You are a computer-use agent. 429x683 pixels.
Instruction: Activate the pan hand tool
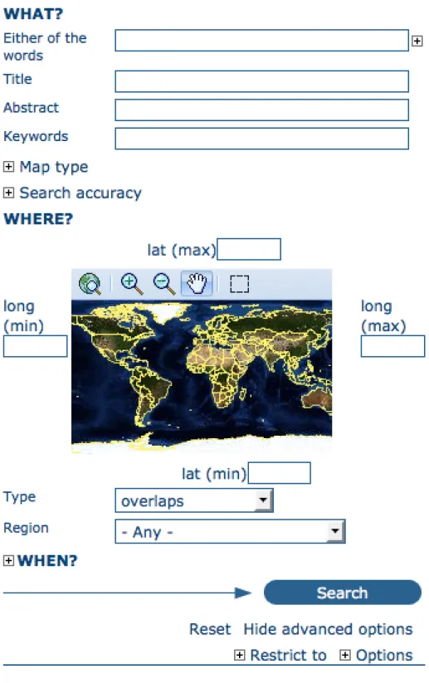coord(197,284)
